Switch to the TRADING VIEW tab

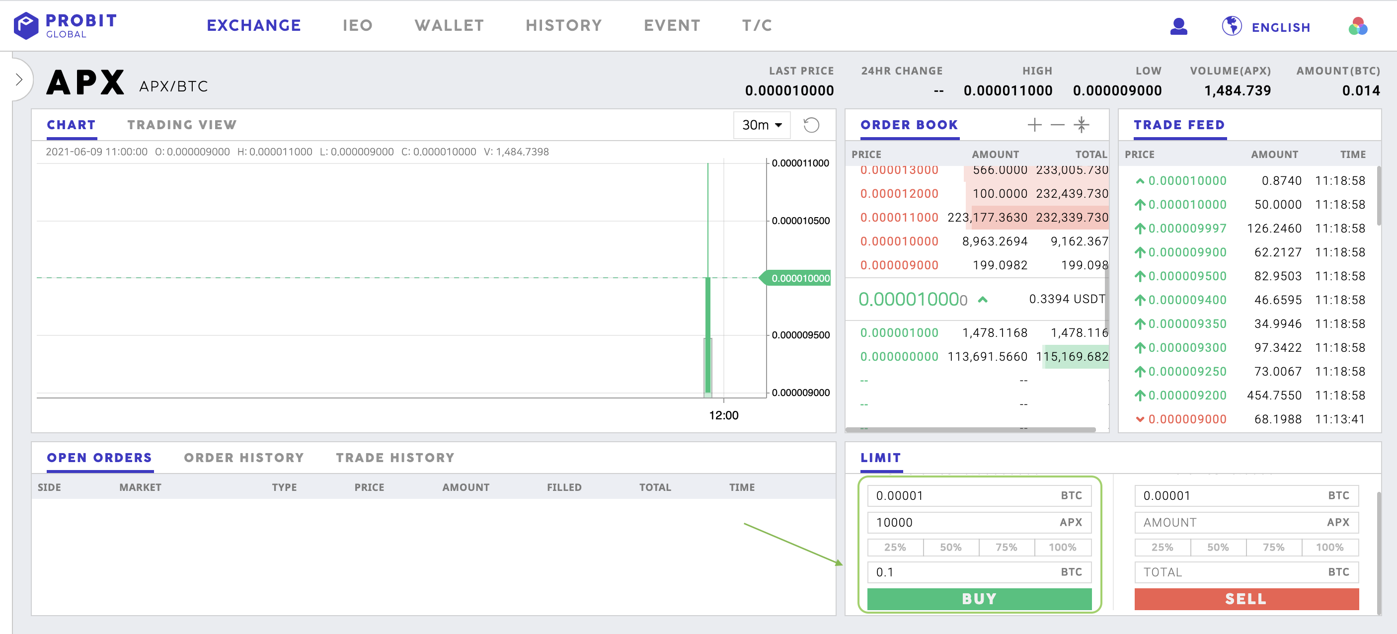tap(182, 125)
